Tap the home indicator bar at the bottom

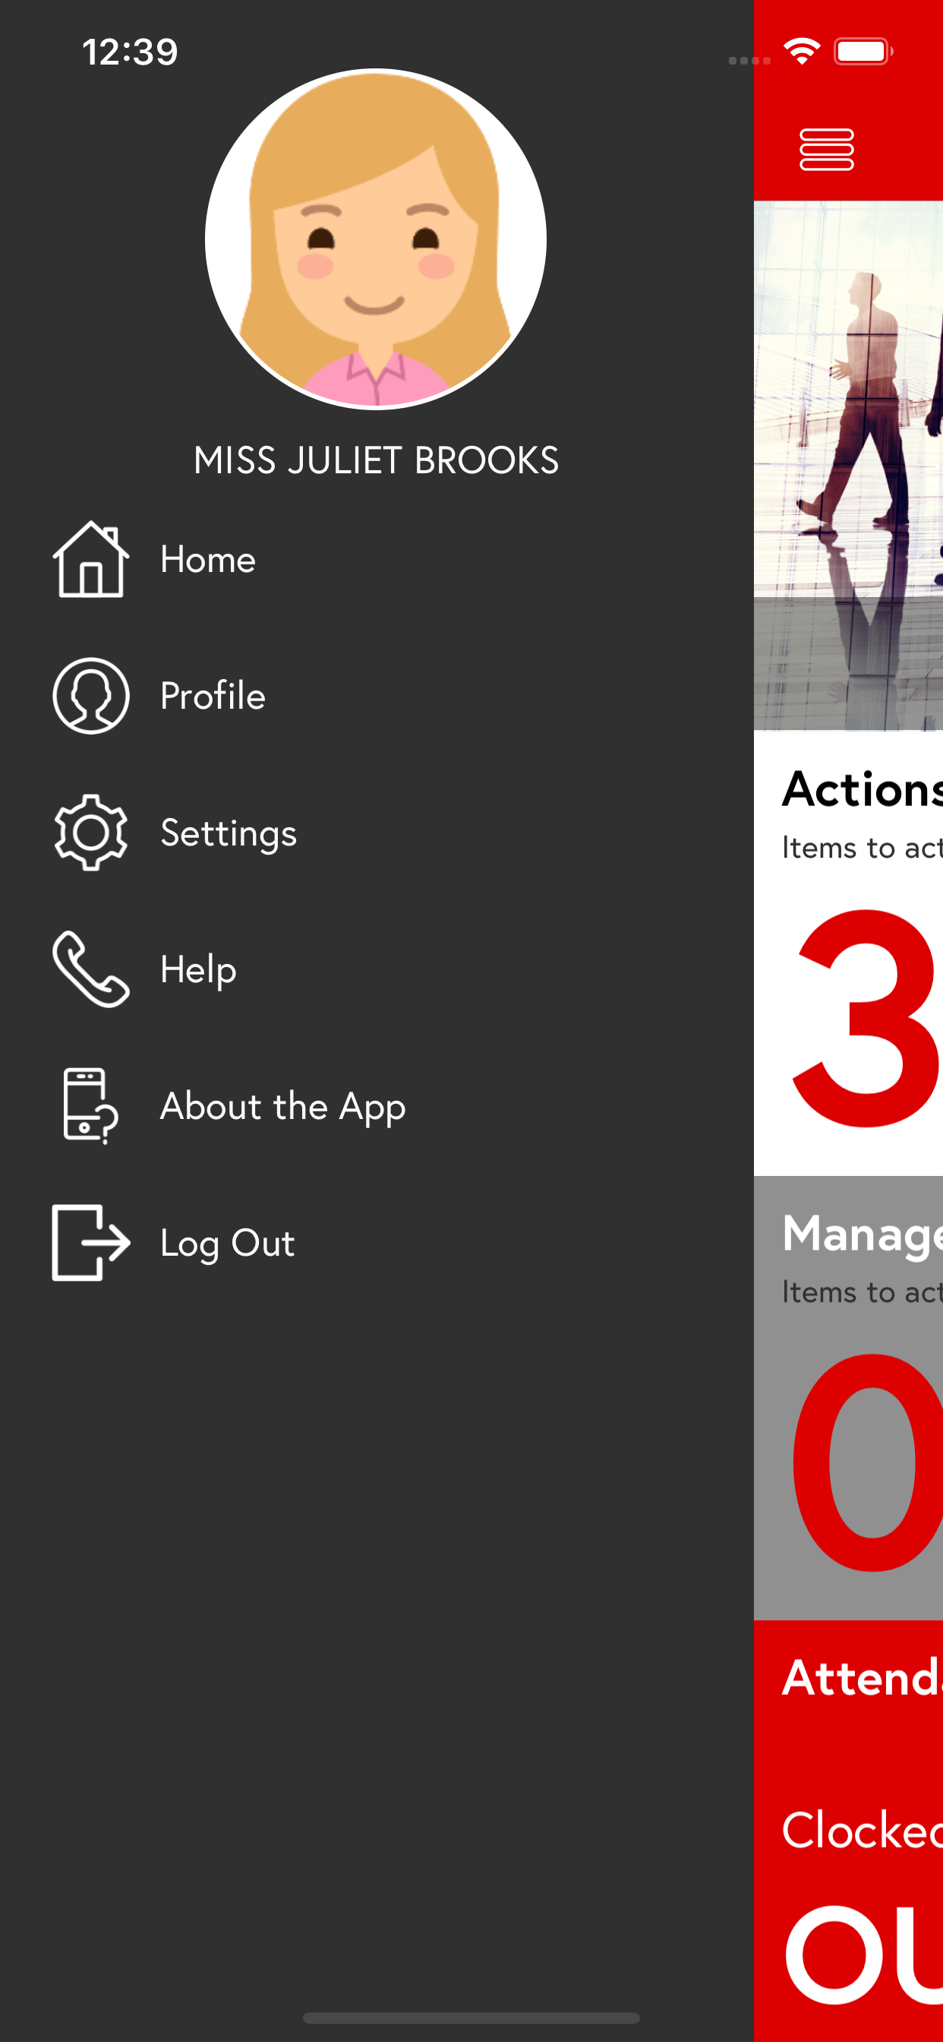(471, 2018)
